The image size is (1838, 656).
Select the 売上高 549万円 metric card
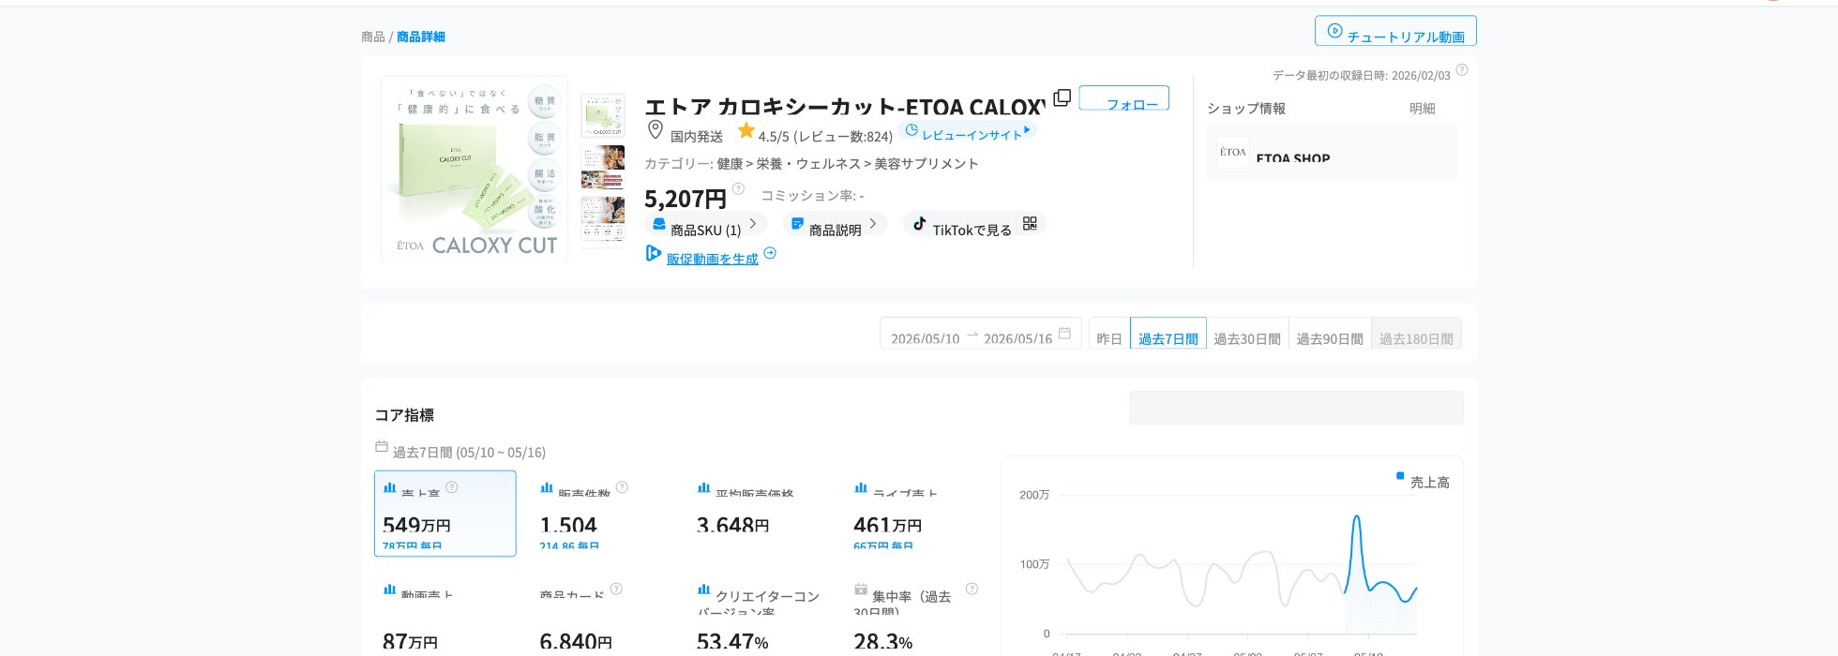445,514
